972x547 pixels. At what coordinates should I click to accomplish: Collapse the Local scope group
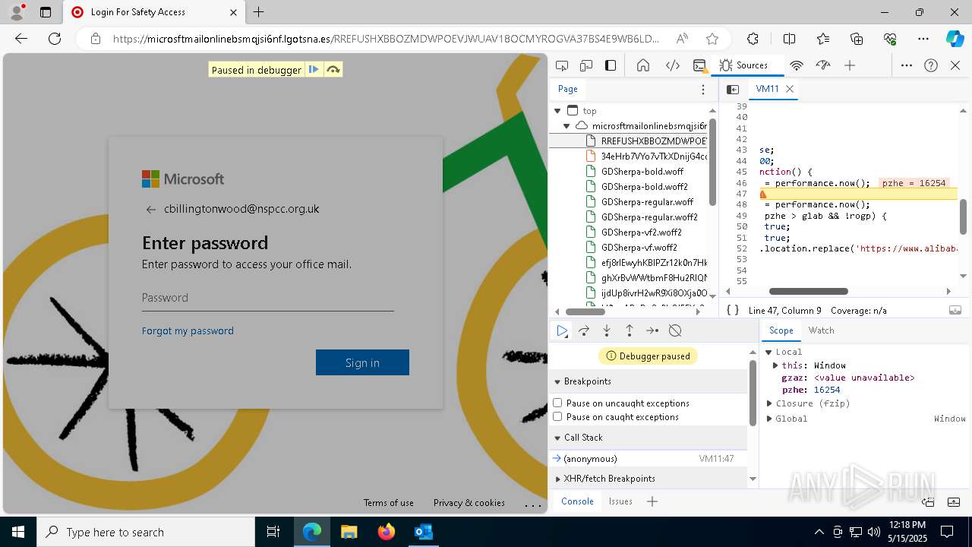(768, 352)
